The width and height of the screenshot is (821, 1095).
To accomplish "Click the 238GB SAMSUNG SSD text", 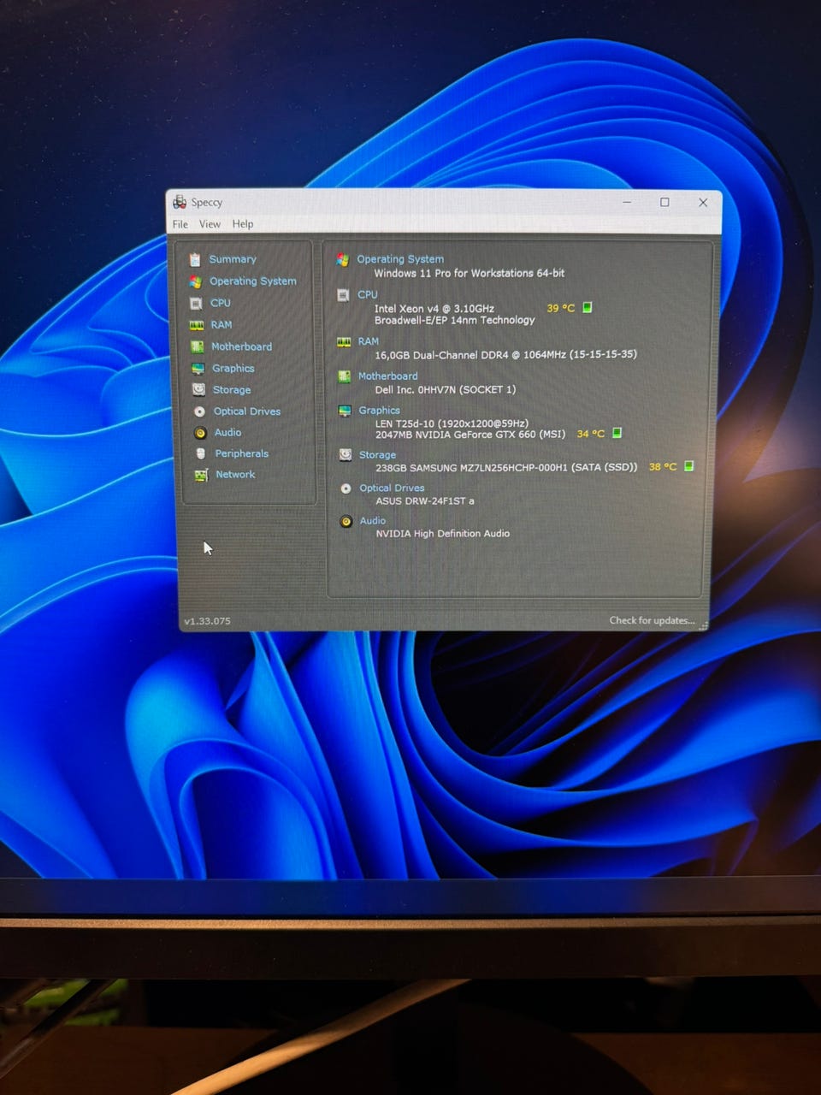I will 506,467.
